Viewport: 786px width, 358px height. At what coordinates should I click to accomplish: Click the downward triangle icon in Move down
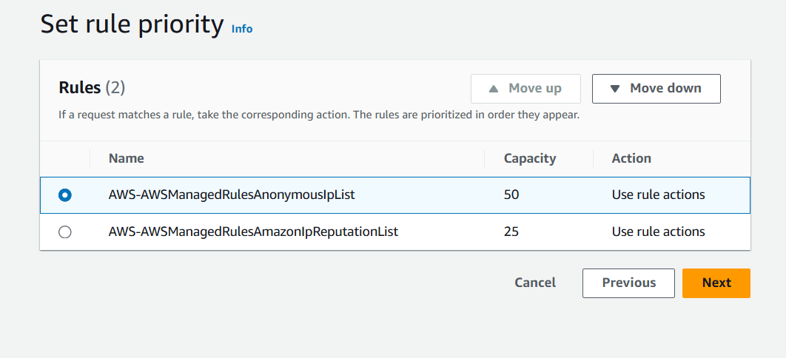[614, 89]
